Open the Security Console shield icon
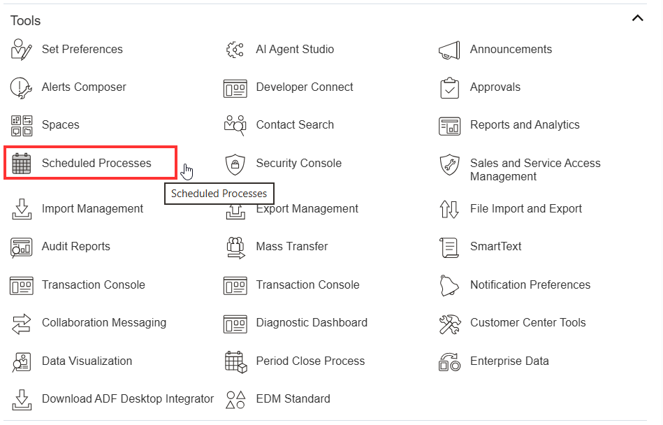 coord(235,164)
